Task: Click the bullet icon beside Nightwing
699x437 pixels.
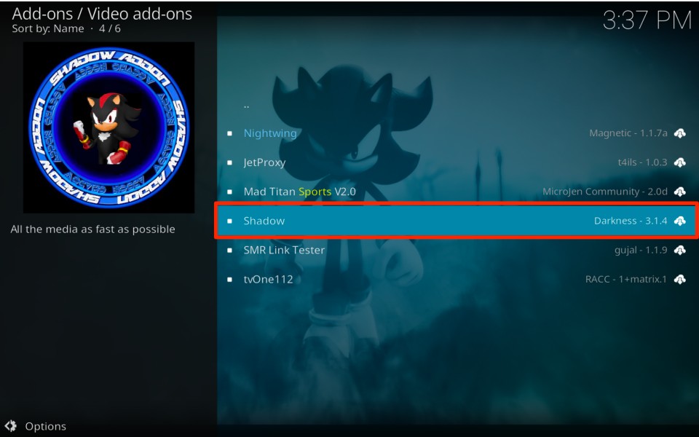Action: pos(229,133)
